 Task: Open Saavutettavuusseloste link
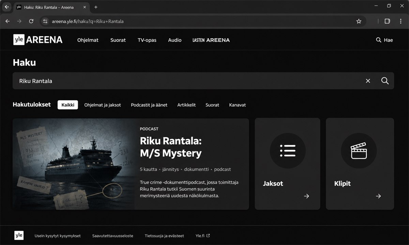[x=113, y=236]
